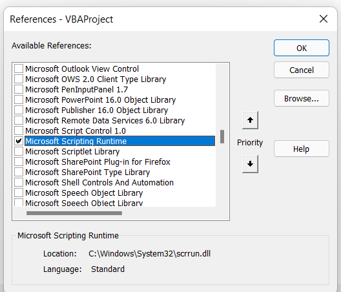Click the horizontal scrollbar thumb below the list
341x292 pixels.
click(x=74, y=213)
